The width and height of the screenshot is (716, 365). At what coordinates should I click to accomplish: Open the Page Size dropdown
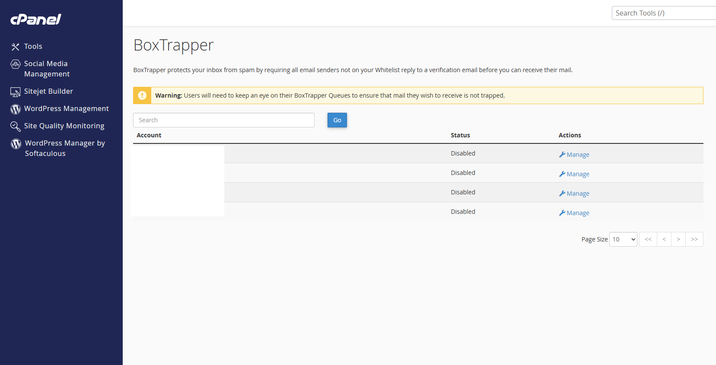(x=623, y=239)
